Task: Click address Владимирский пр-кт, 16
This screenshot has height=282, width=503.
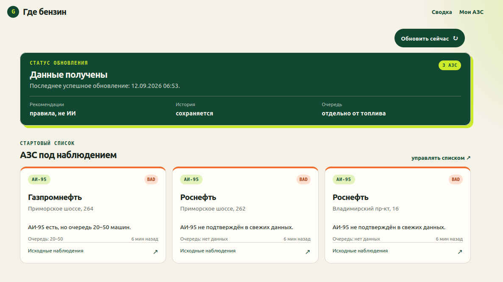Action: (x=365, y=209)
